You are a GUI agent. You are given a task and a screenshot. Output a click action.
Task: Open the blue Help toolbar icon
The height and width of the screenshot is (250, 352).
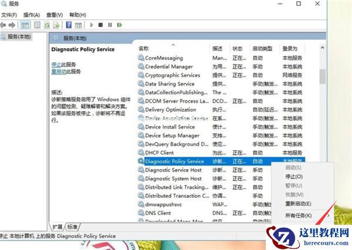coord(69,25)
